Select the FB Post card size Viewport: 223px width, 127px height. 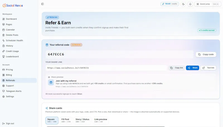click(66, 121)
